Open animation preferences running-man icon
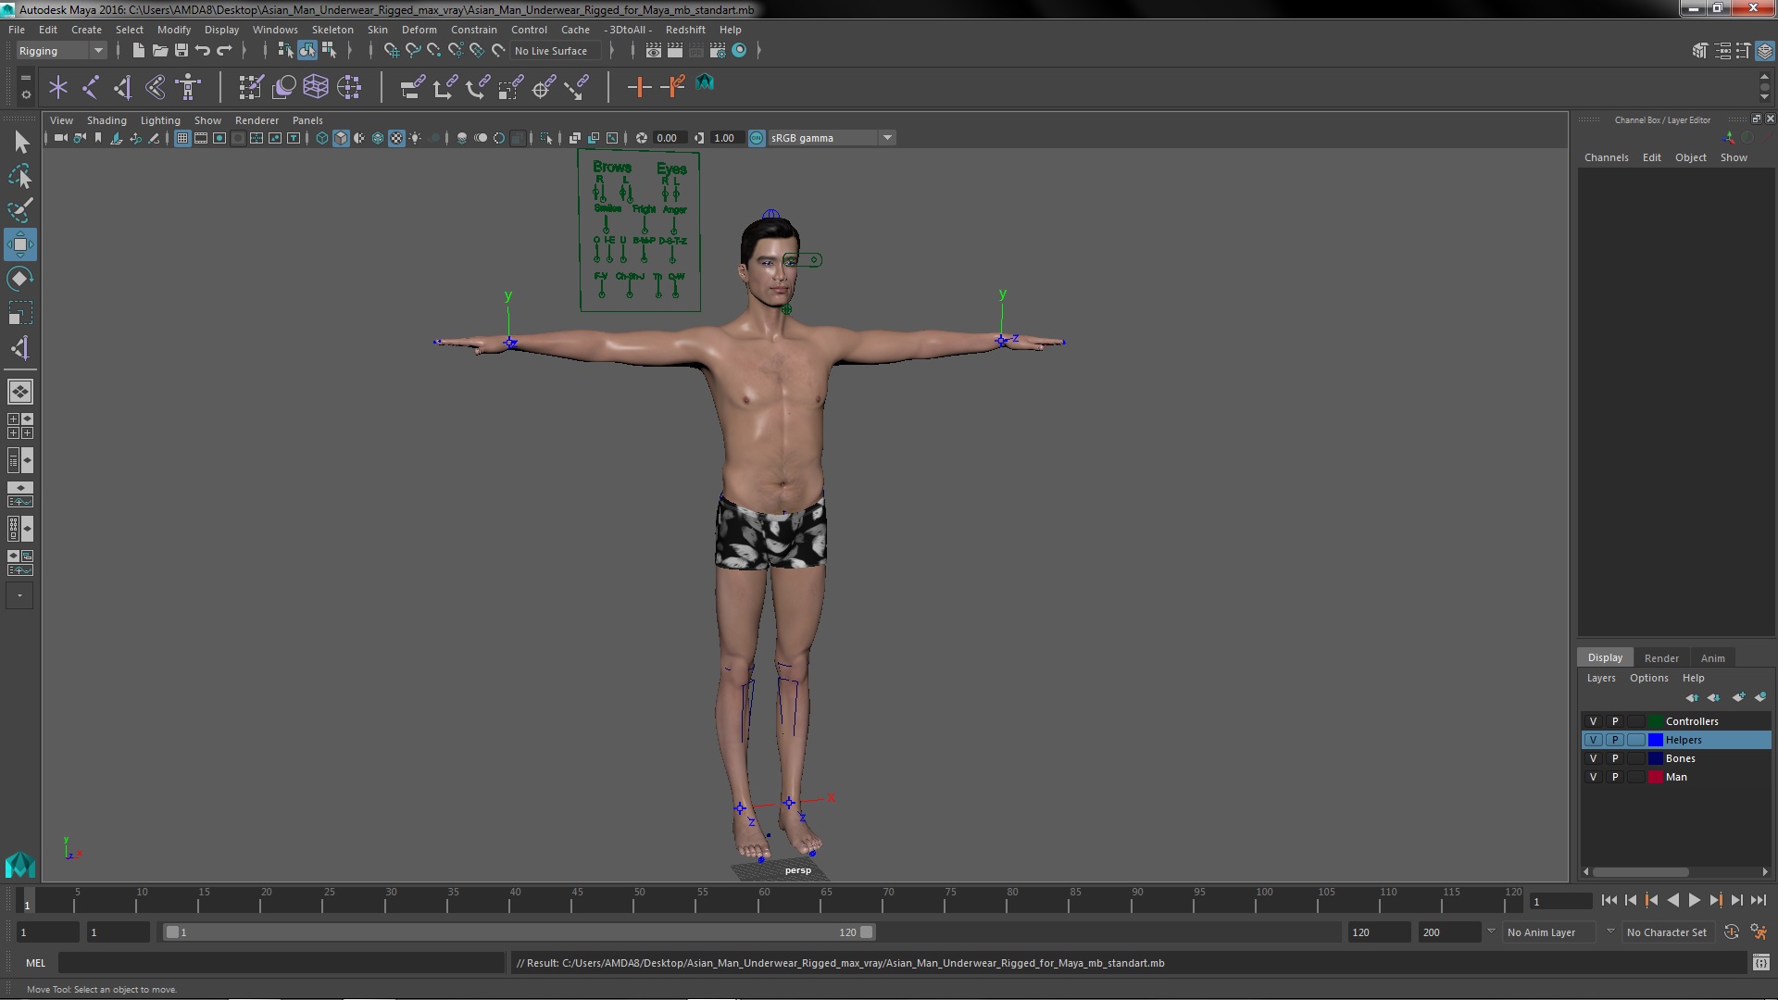The image size is (1778, 1000). tap(1758, 932)
